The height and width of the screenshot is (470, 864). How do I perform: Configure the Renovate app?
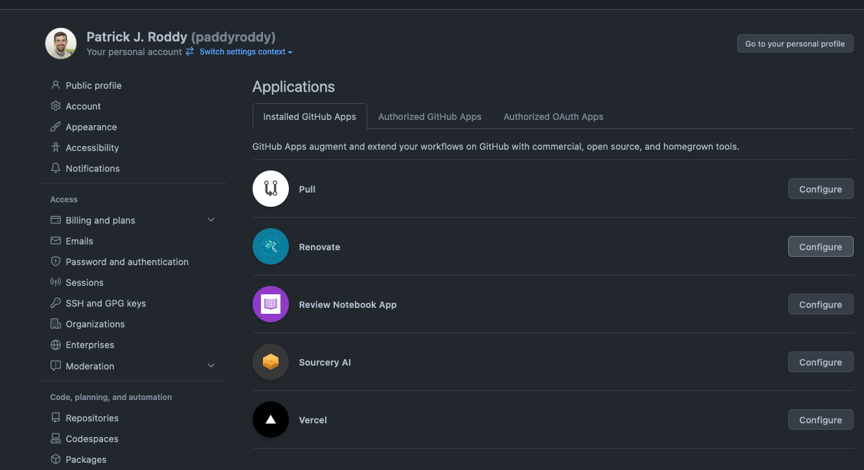click(820, 247)
